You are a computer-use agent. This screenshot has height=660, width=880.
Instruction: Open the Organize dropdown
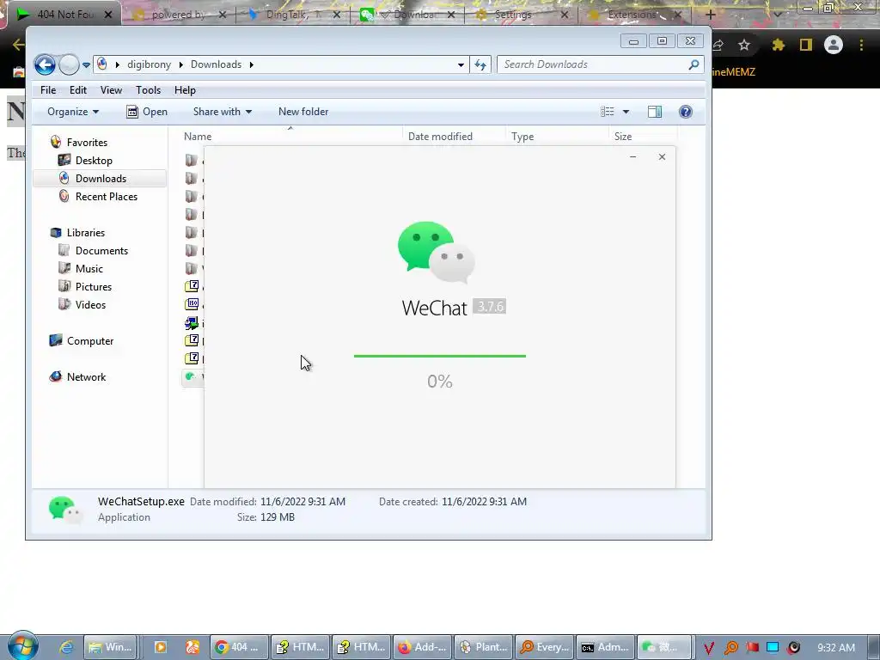(73, 112)
